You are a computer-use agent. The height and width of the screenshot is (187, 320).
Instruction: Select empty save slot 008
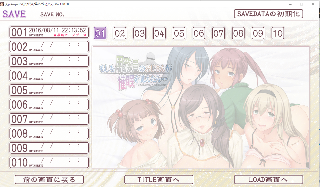(x=49, y=133)
